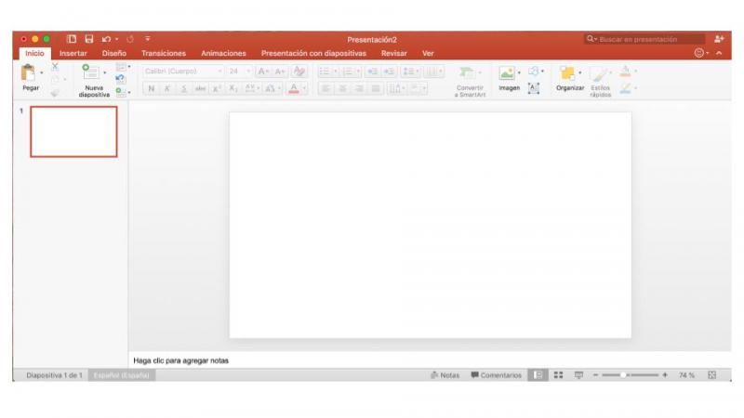The image size is (744, 418).
Task: Collapse the ribbon with chevron
Action: point(718,54)
